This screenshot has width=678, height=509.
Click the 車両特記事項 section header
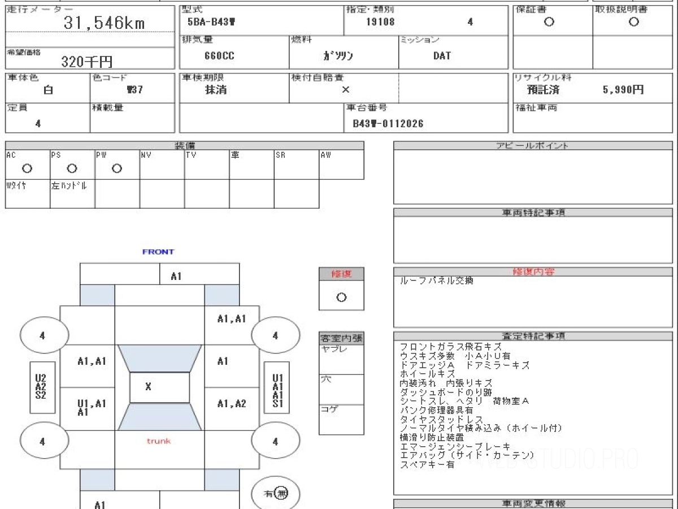pyautogui.click(x=532, y=213)
